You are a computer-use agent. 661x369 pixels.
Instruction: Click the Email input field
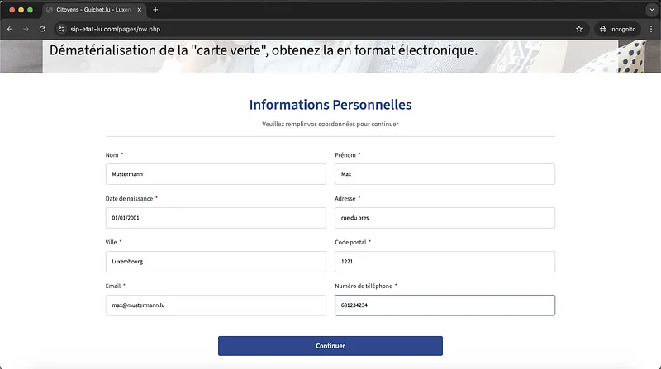click(216, 305)
